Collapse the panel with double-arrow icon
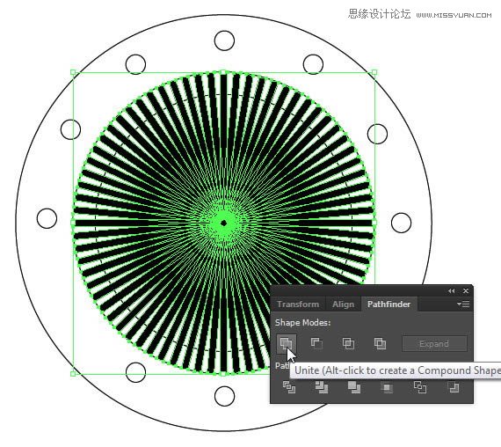 [451, 291]
